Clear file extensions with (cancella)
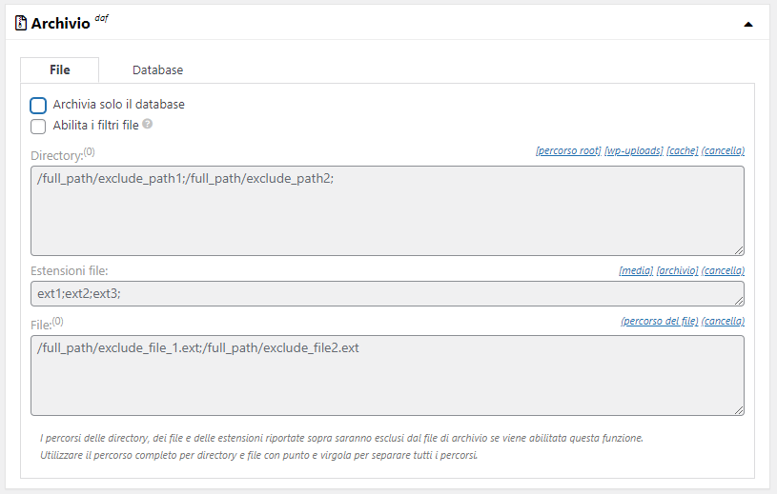Screen dimensions: 777x494 (x=723, y=271)
